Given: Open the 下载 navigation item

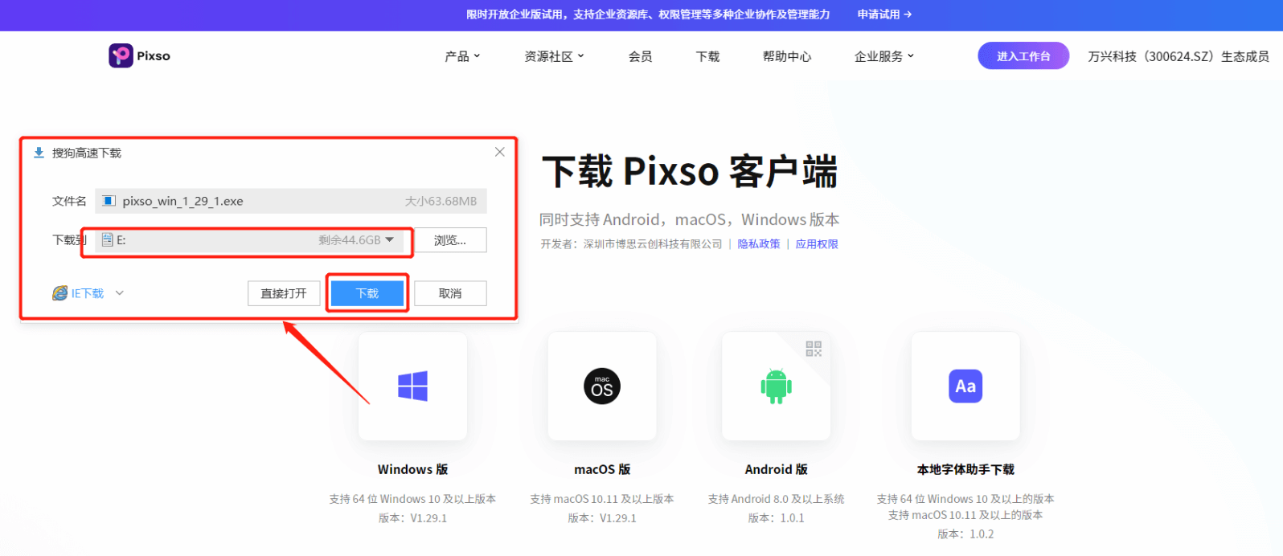Looking at the screenshot, I should [707, 56].
